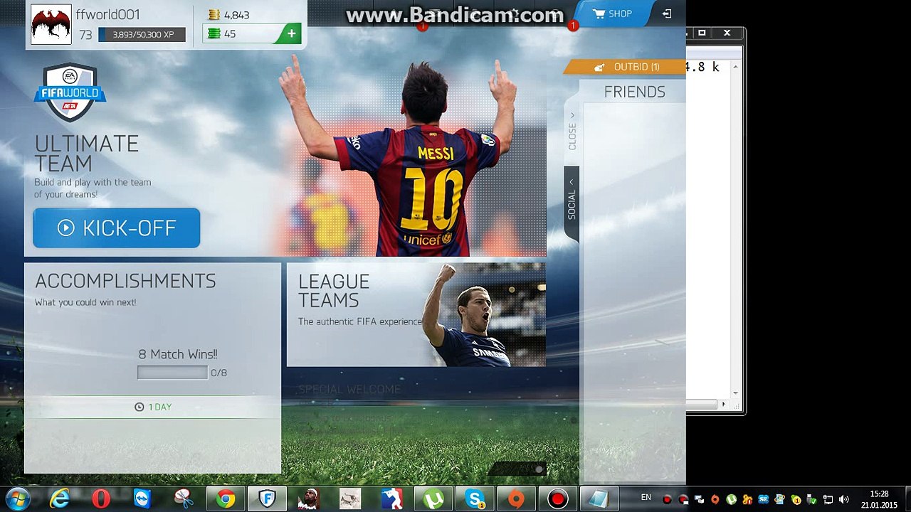Start a match with KICK-OFF
Viewport: 911px width, 512px height.
[117, 228]
